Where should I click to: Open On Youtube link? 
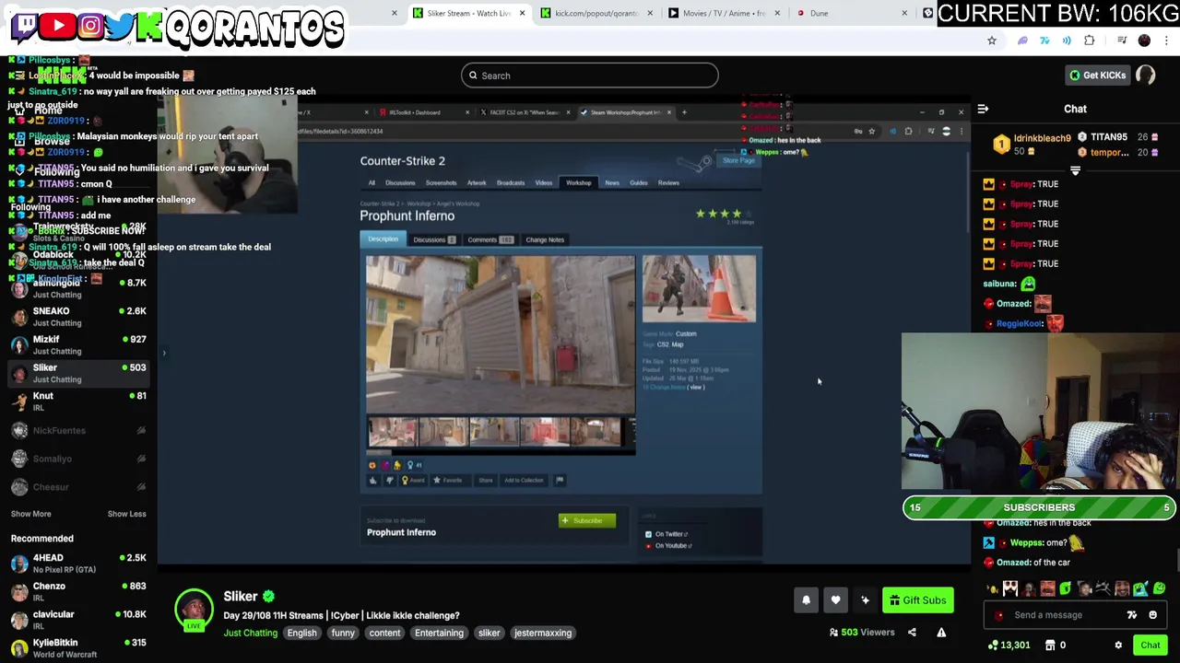673,546
